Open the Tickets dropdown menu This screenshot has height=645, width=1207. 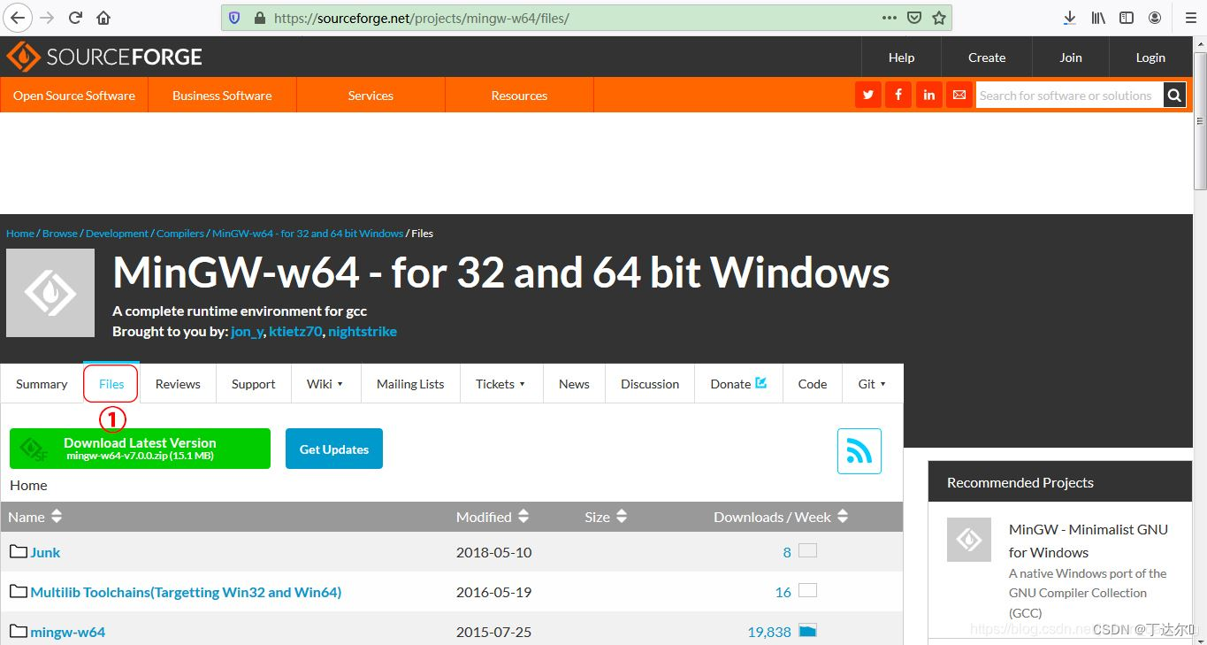pyautogui.click(x=500, y=384)
